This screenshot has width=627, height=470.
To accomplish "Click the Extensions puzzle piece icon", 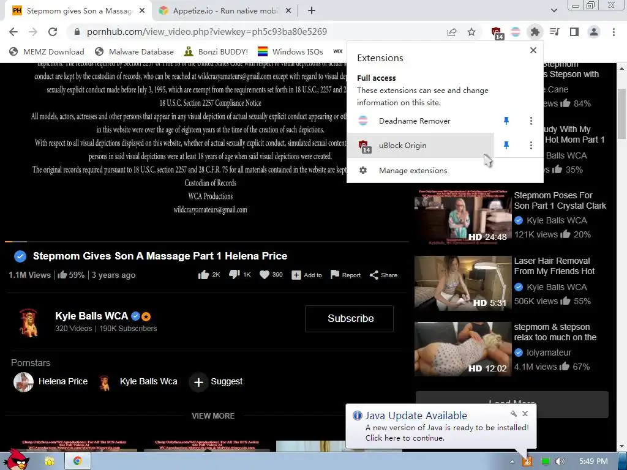I will tap(535, 32).
